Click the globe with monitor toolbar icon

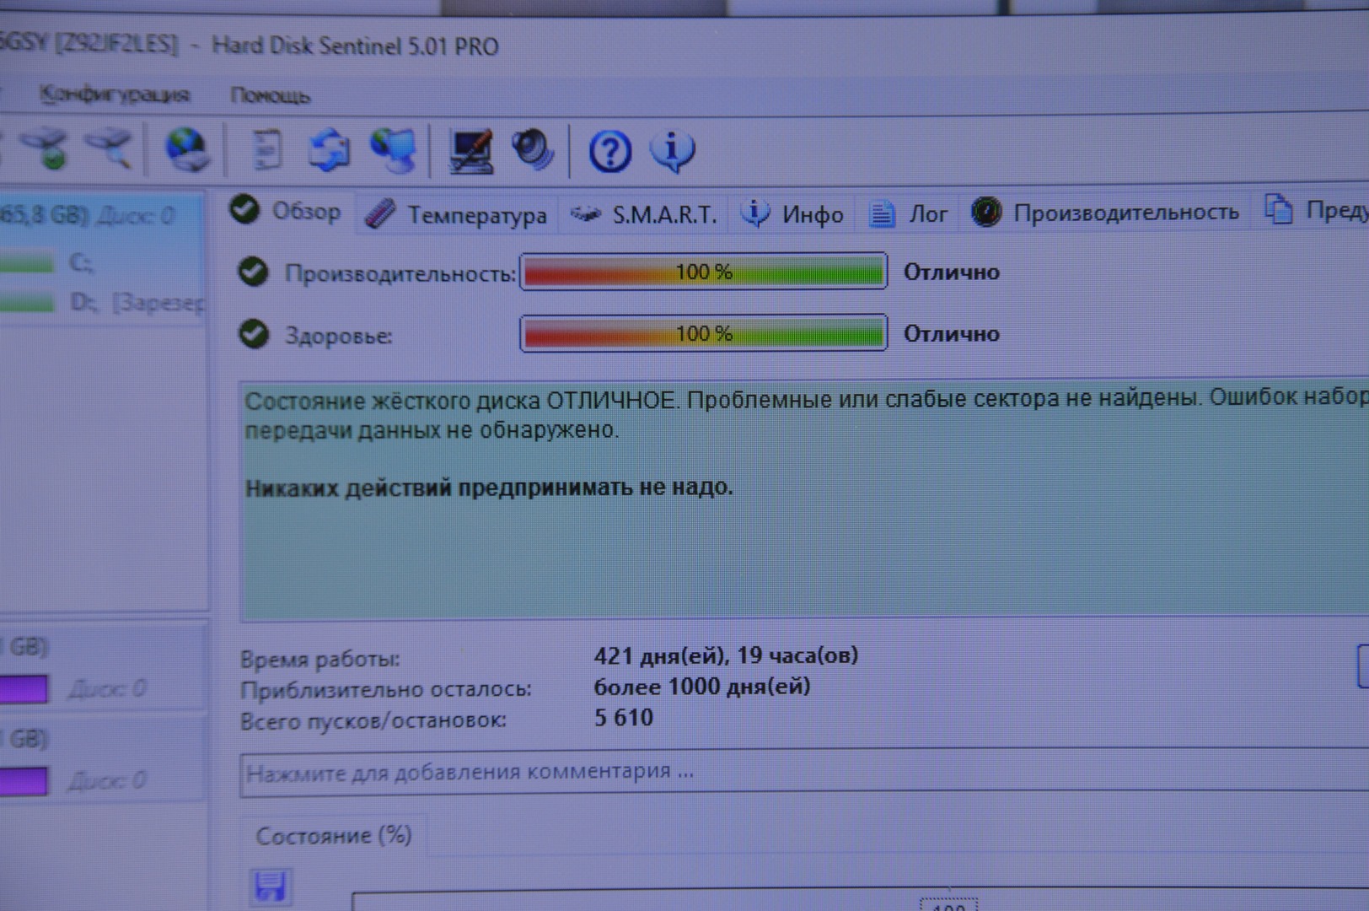pyautogui.click(x=393, y=150)
